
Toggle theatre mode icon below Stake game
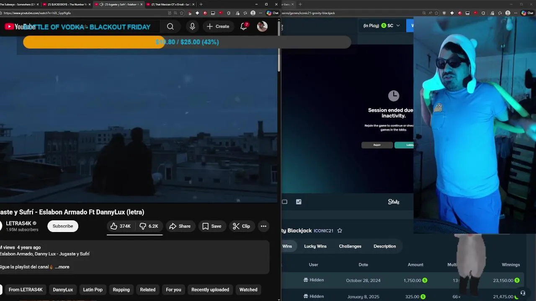[285, 202]
